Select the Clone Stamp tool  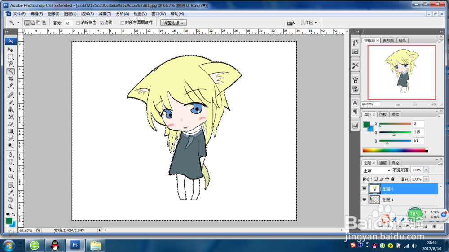click(11, 109)
